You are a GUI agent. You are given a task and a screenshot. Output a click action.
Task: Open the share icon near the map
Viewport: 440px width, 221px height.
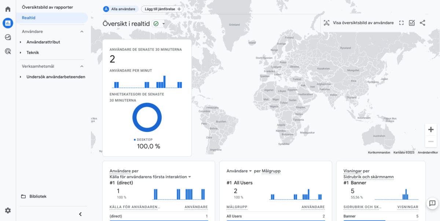(422, 22)
